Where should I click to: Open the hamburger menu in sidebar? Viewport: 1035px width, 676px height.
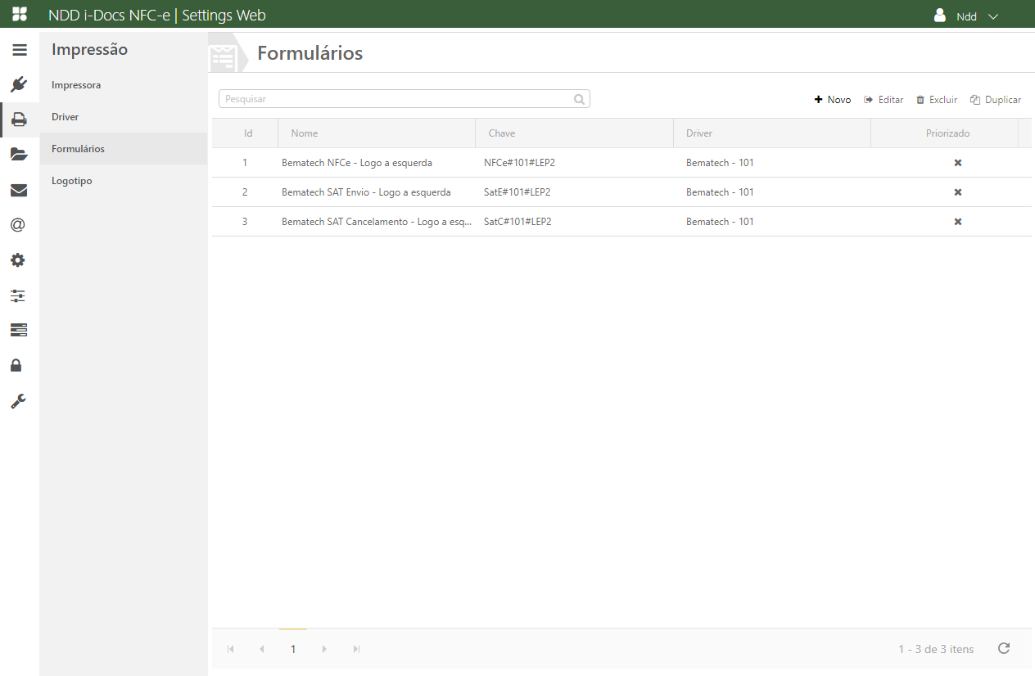coord(20,50)
